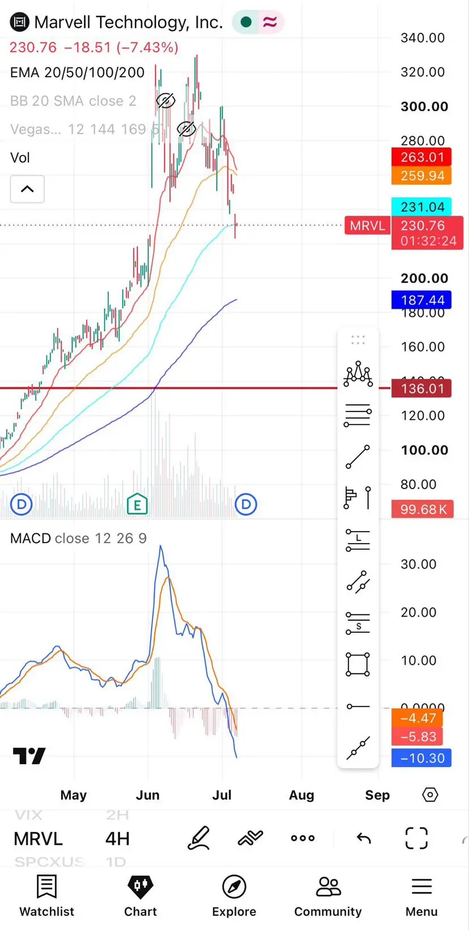This screenshot has height=930, width=469.
Task: Open the Vol indicator legend
Action: 20,158
